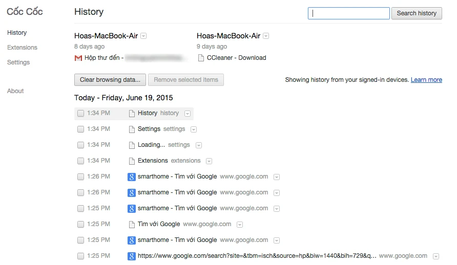Click the Google icon on the first 1:26 PM entry
Viewport: 457px width, 265px height.
[x=132, y=177]
